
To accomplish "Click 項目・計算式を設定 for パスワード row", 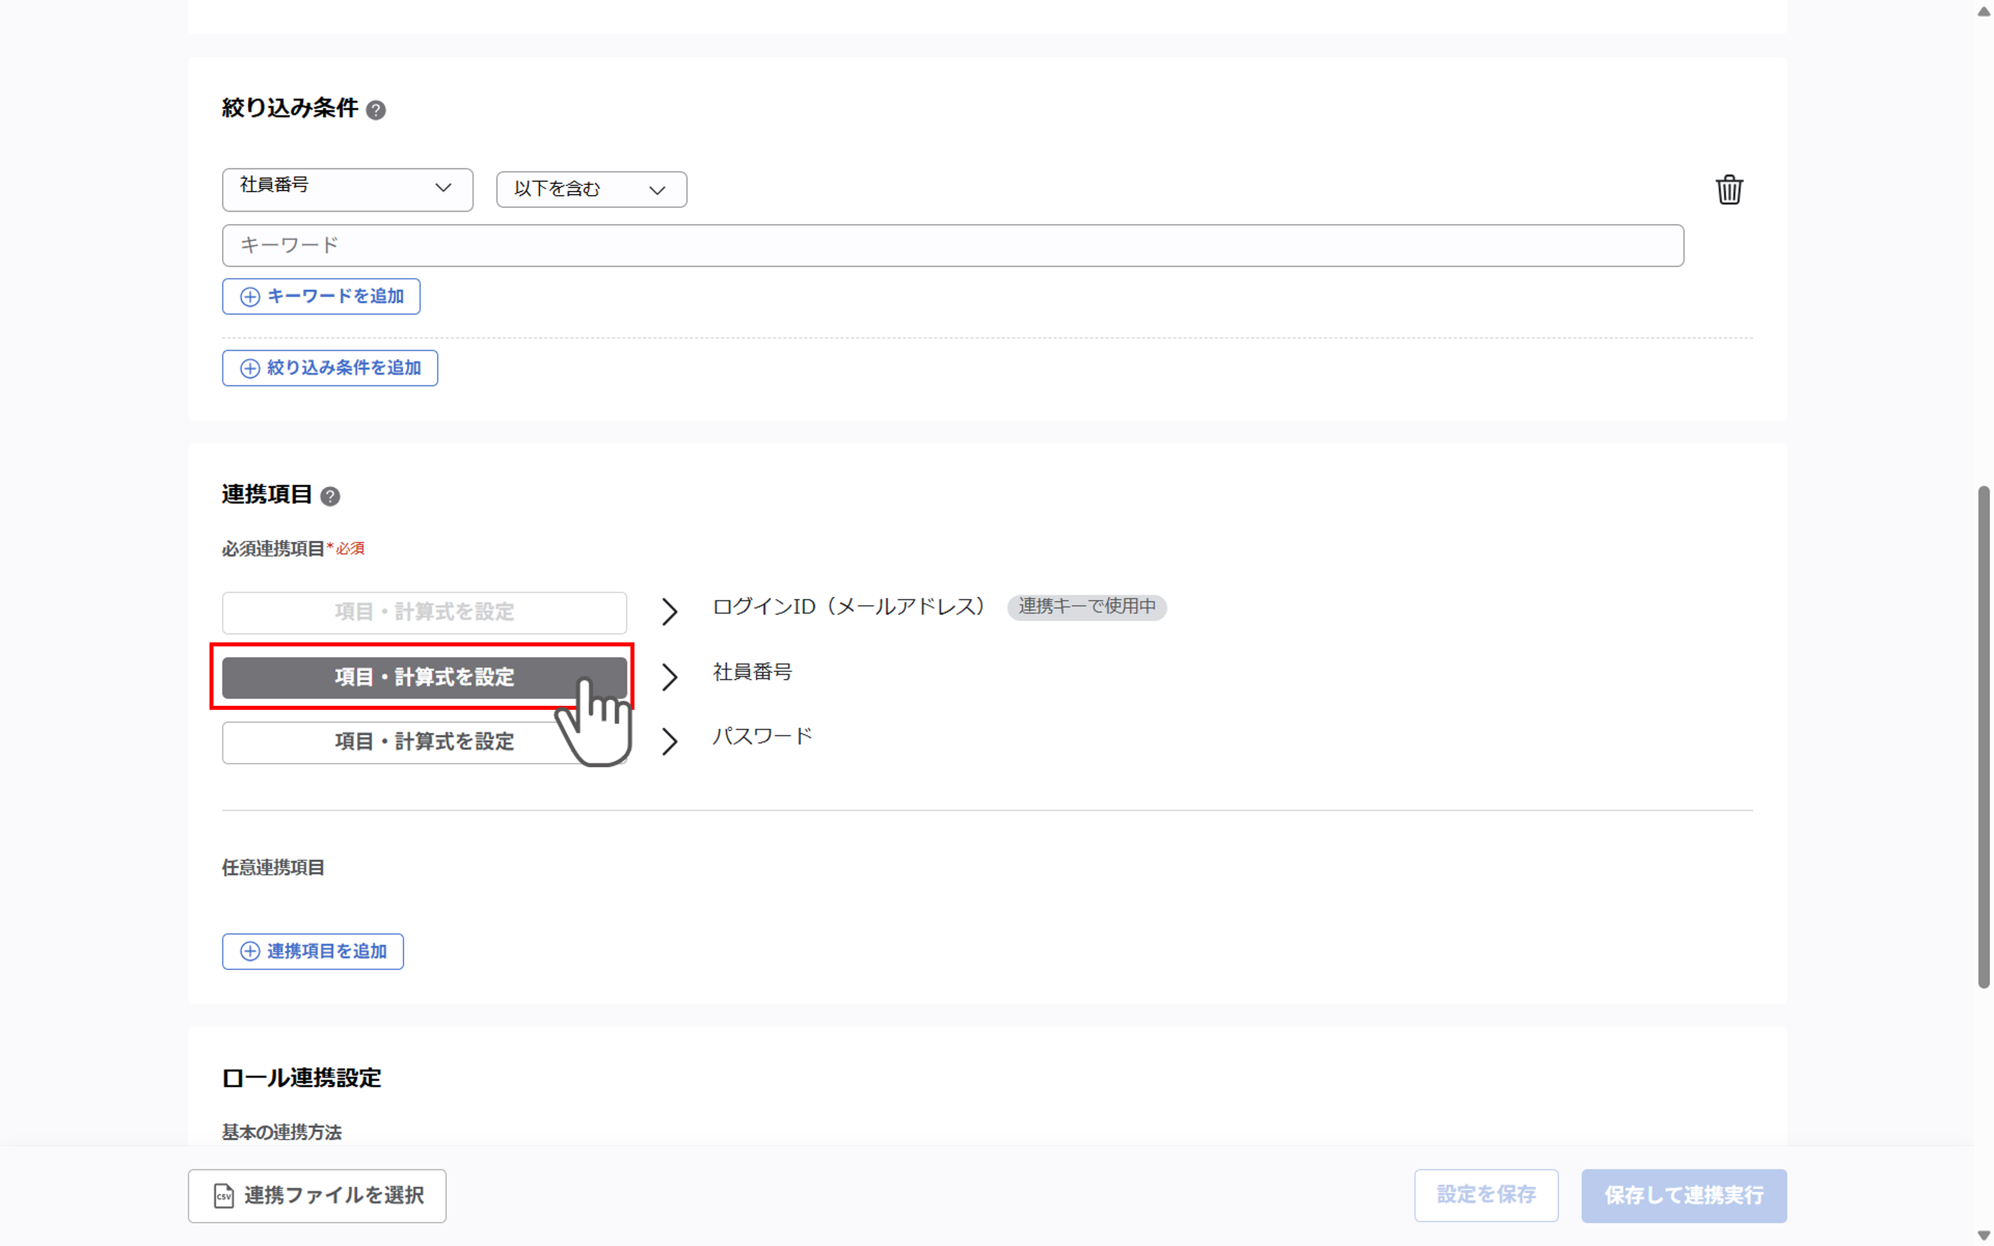I will click(424, 743).
